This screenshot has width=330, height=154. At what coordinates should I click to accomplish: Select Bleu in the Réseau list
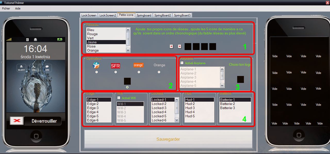[x=106, y=30]
